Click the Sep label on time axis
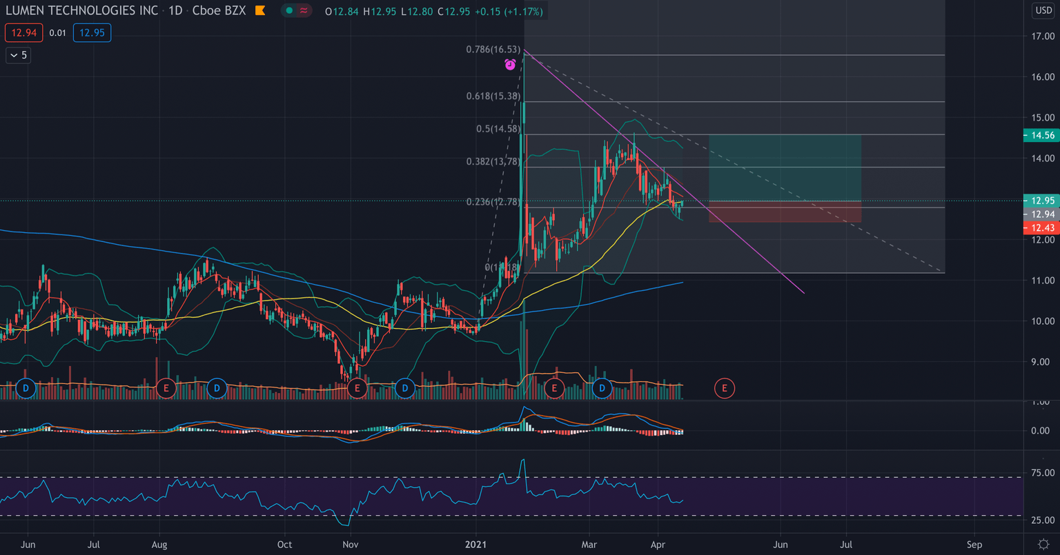The height and width of the screenshot is (555, 1060). (x=974, y=545)
